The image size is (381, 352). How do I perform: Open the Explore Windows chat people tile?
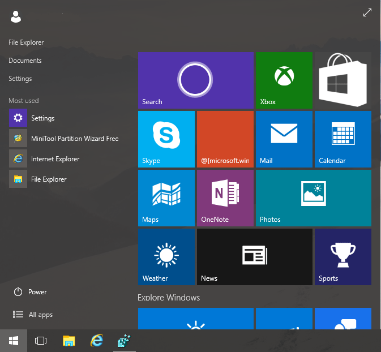(x=343, y=319)
